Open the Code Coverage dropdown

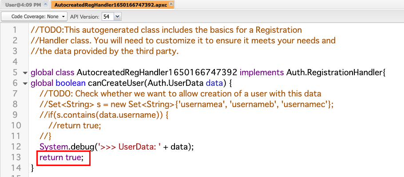(35, 16)
